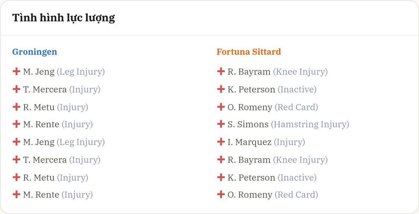
Task: Click the red cross beside I. Marquez
Action: (221, 142)
